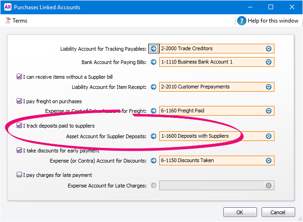This screenshot has height=222, width=303.
Task: Untick 'I can receive items without a Supplier bill'
Action: [19, 77]
